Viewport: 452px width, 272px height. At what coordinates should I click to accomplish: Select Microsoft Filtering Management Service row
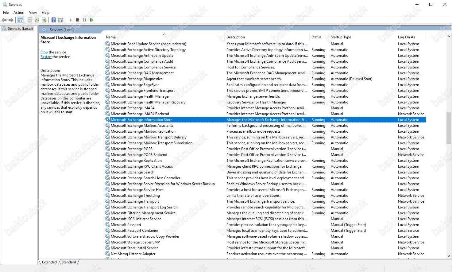(265, 213)
